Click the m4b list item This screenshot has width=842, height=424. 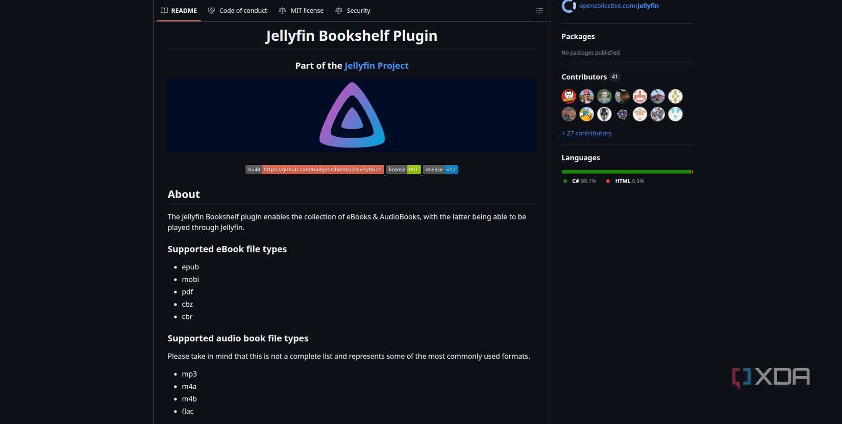(x=189, y=398)
